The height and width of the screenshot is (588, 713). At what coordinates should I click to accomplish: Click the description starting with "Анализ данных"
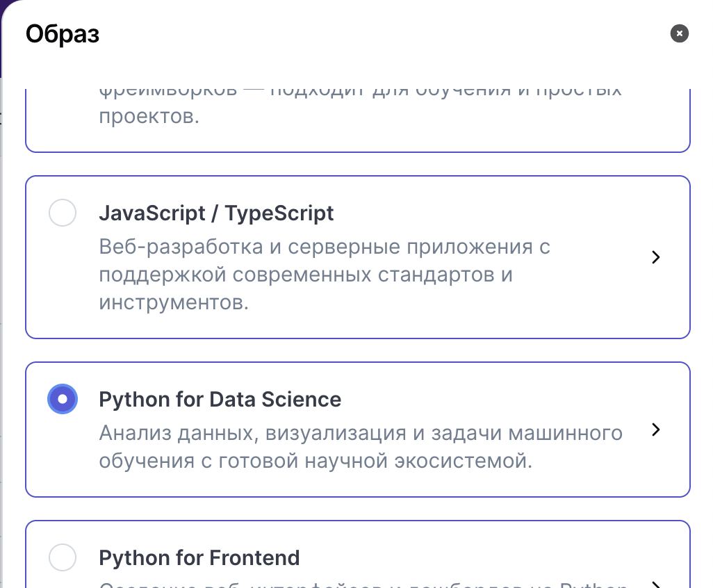point(360,433)
